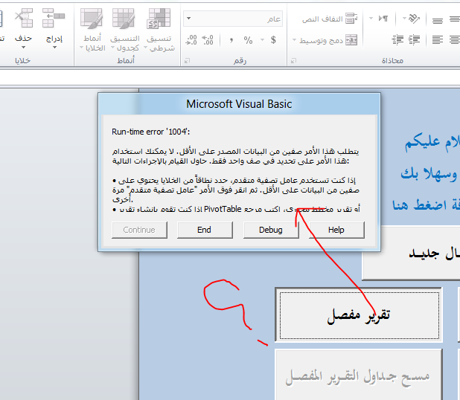Click the orientation text rotate icon

415,19
